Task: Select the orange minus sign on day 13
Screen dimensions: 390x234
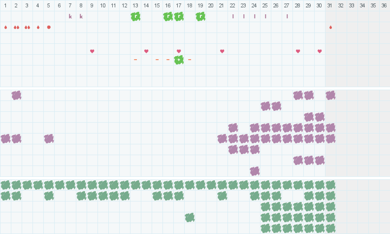Action: (135, 60)
